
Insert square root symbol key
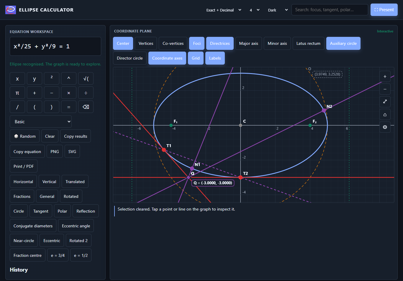click(x=86, y=78)
